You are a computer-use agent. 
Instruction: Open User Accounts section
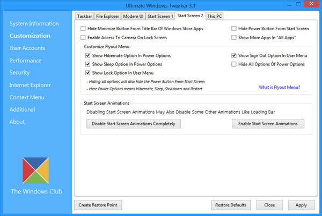coord(27,48)
